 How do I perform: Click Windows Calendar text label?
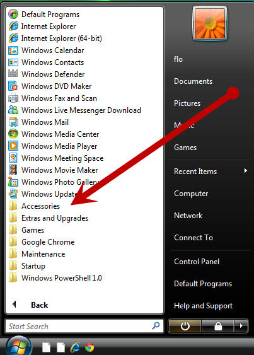tap(52, 50)
